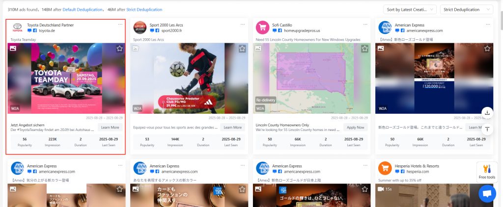This screenshot has width=503, height=207.
Task: Click the floating download icon button
Action: [x=487, y=112]
